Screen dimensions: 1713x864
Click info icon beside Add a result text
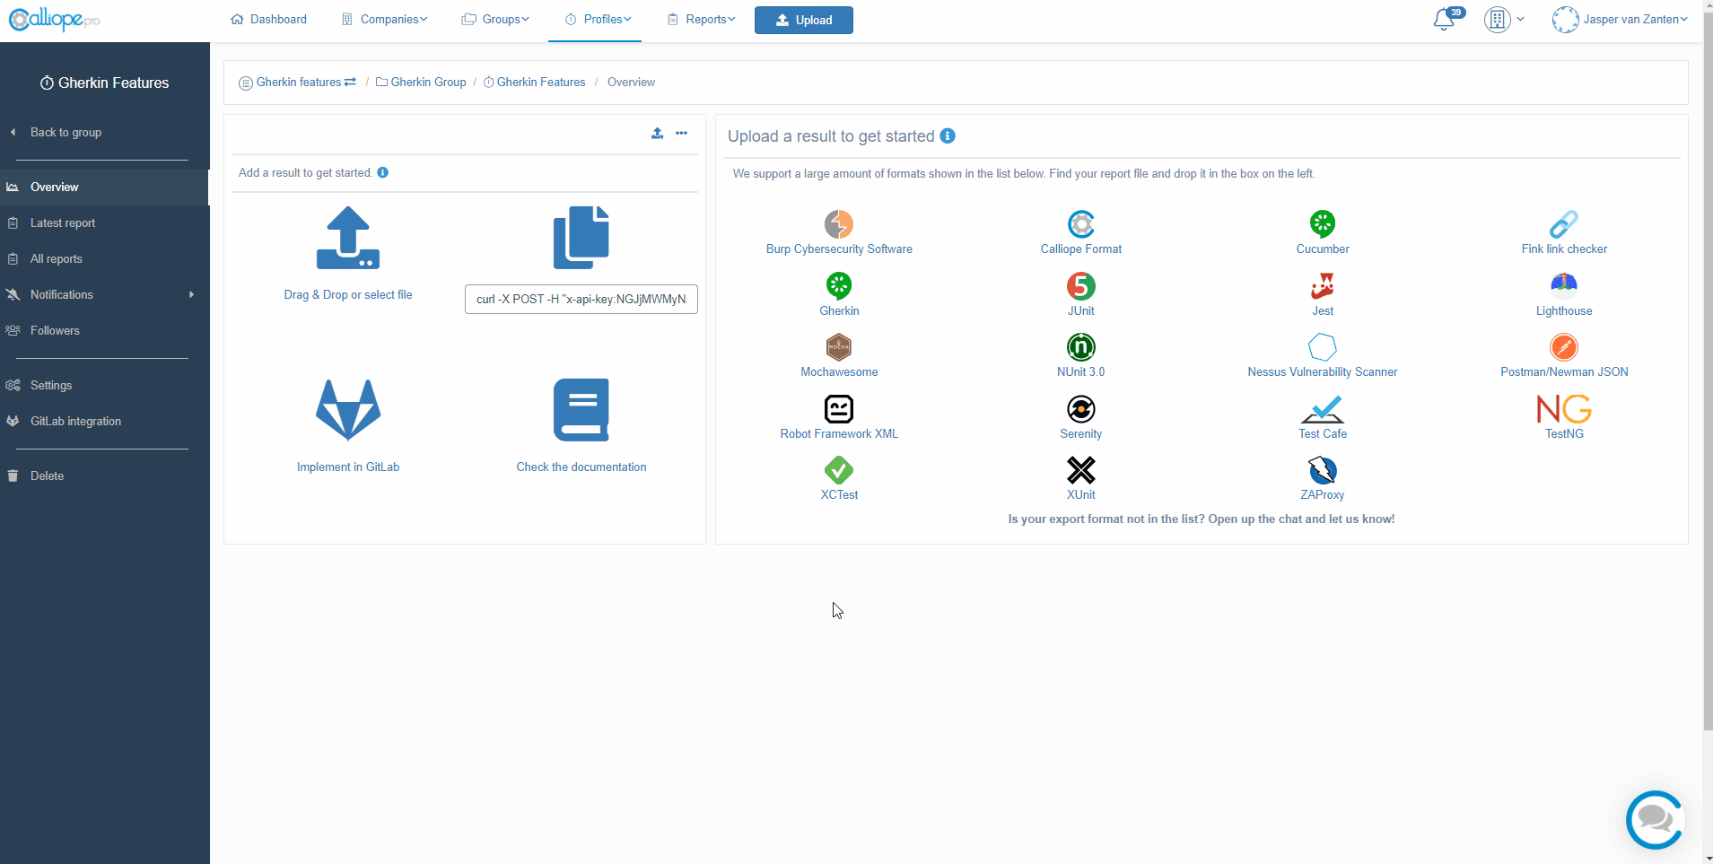pyautogui.click(x=383, y=172)
